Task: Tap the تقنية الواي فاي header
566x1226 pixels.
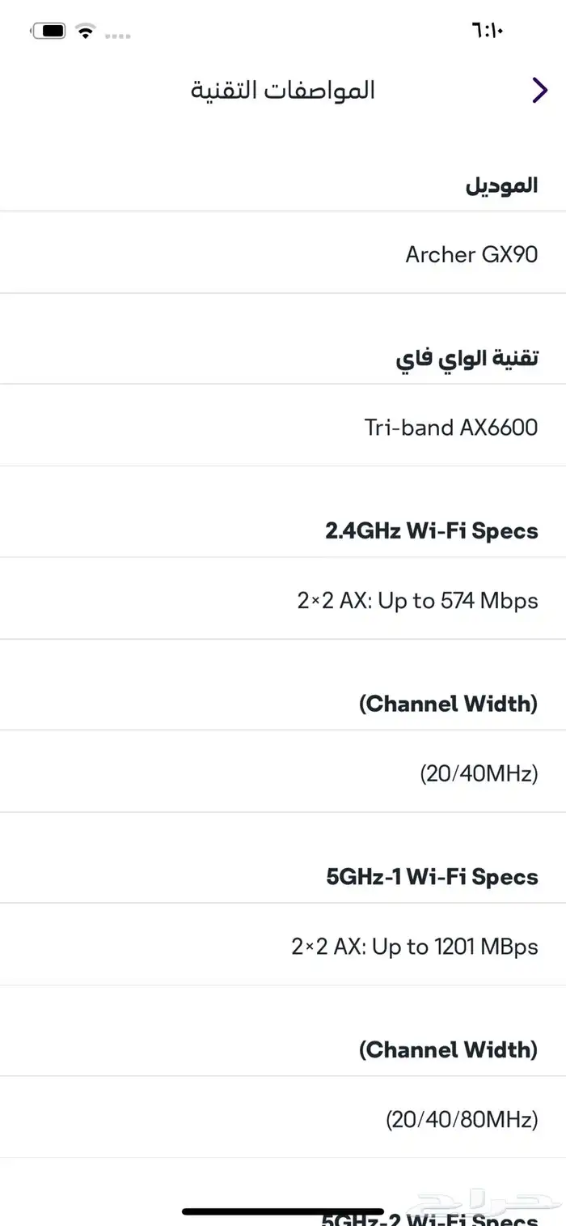Action: point(467,357)
